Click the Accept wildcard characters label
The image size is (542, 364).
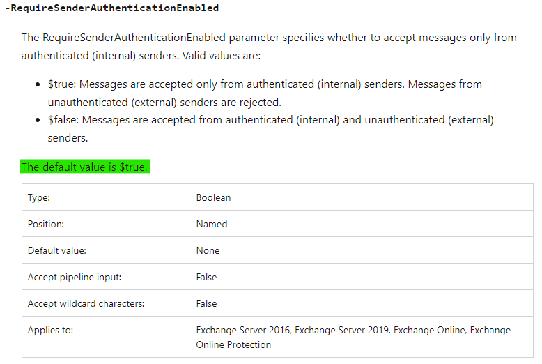[86, 303]
